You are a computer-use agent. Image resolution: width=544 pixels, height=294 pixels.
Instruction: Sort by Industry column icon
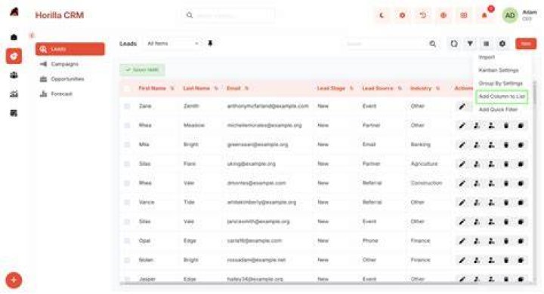[437, 88]
